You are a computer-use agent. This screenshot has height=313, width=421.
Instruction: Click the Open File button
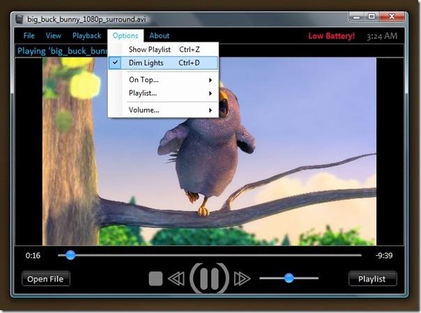coord(45,279)
